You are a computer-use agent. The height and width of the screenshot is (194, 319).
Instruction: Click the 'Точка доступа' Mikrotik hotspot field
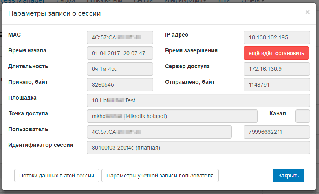pos(172,116)
